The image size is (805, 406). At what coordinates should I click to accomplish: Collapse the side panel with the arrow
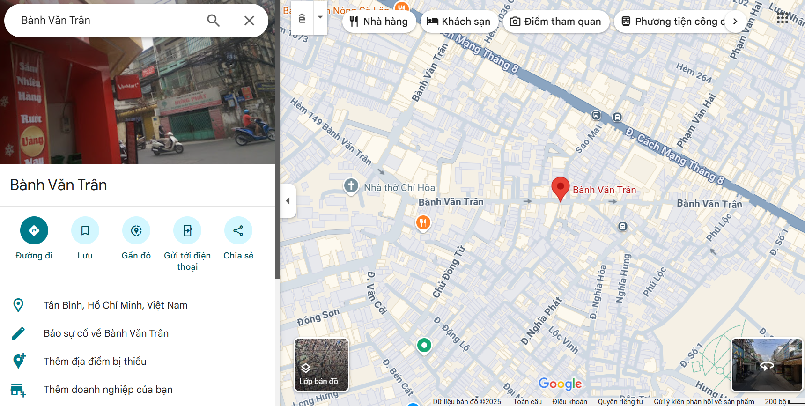[288, 201]
